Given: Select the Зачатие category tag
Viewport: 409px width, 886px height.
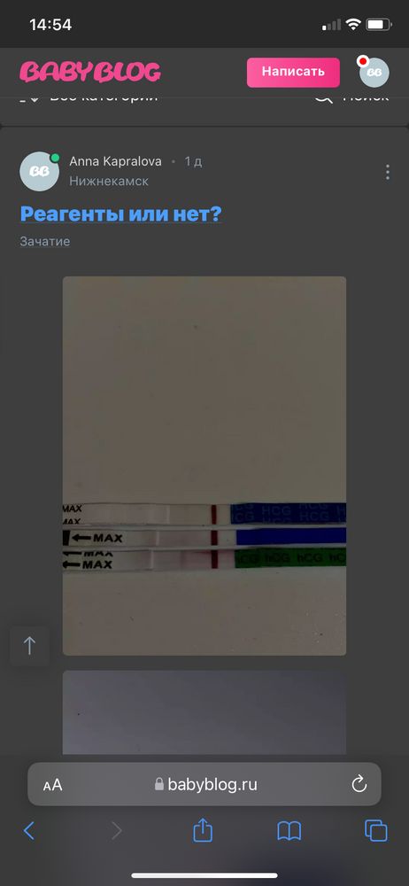Looking at the screenshot, I should (x=45, y=241).
